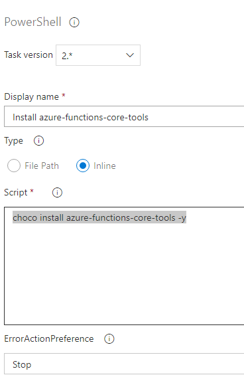Click the Inline option label text
This screenshot has width=244, height=377.
pyautogui.click(x=105, y=166)
